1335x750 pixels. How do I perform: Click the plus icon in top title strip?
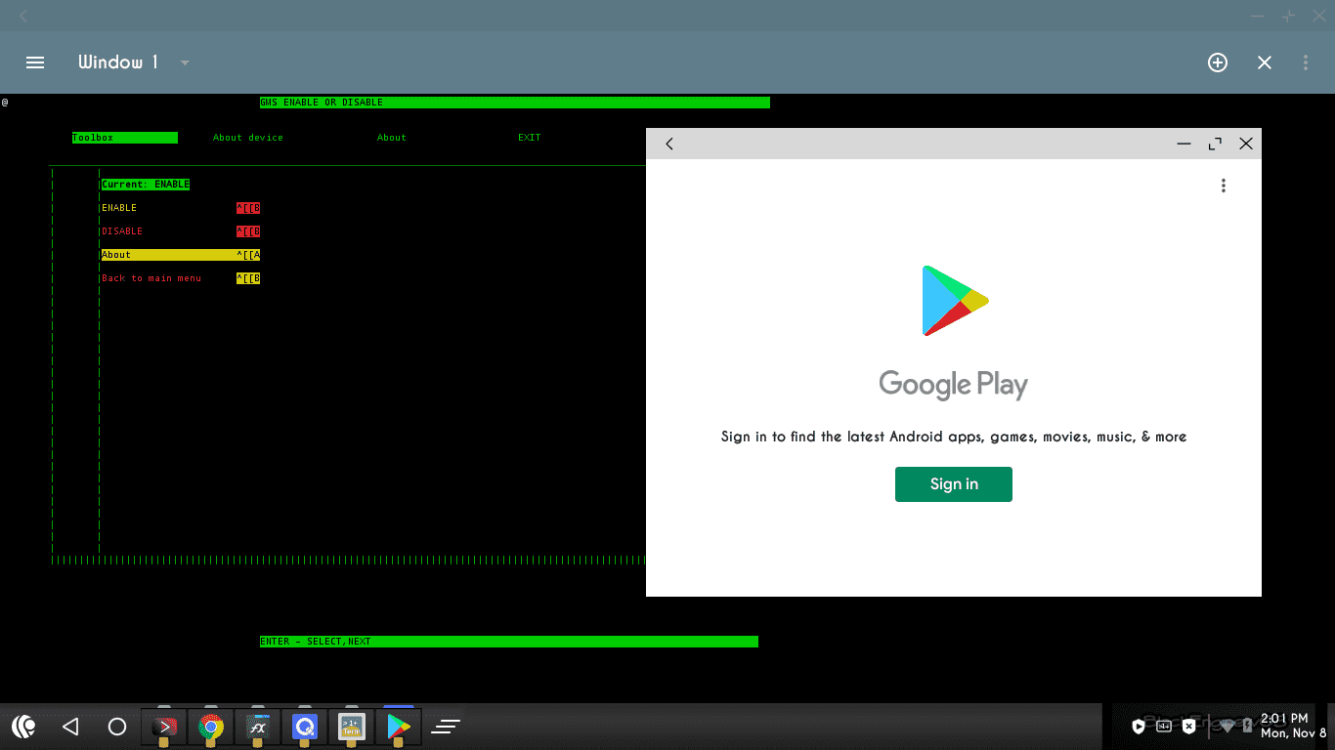pyautogui.click(x=1288, y=16)
